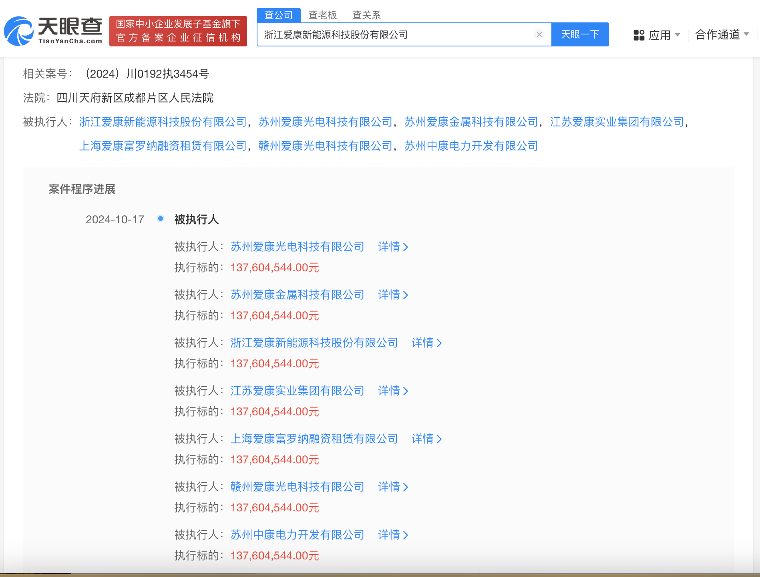
Task: Click the chevron after 苏州中康电力开发 详情
Action: click(x=406, y=535)
